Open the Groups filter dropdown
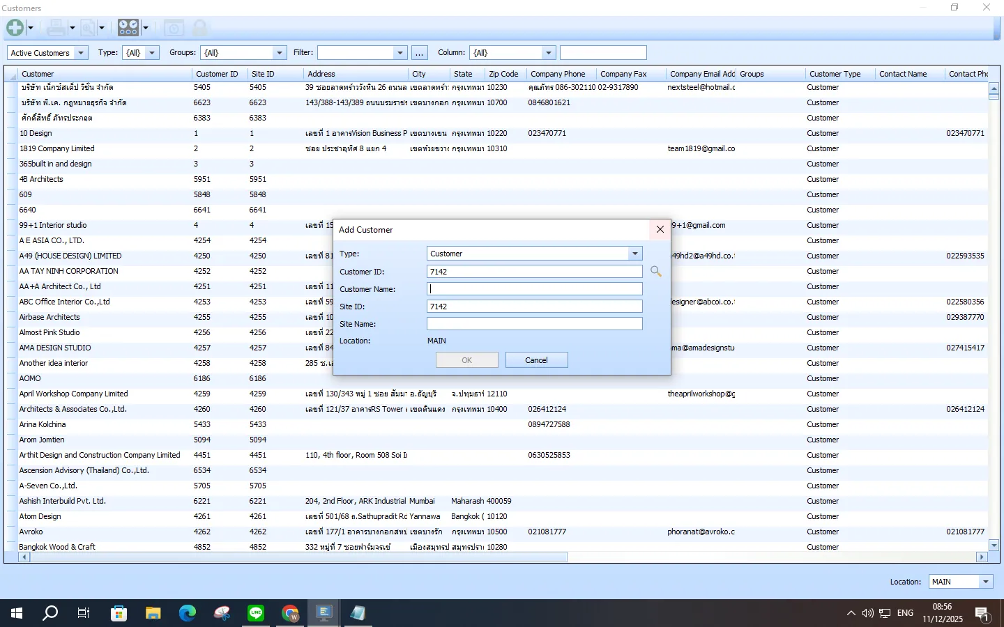Screen dimensions: 1004x627 coord(280,53)
